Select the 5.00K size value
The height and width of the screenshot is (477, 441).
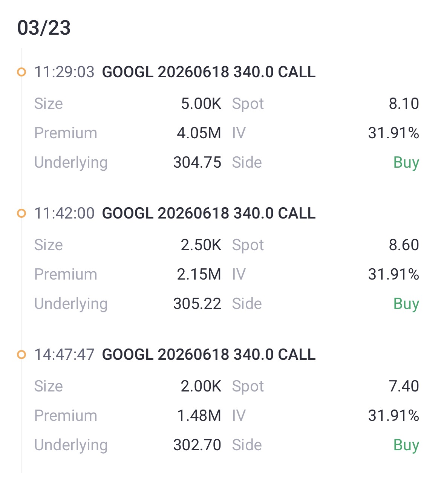point(201,104)
